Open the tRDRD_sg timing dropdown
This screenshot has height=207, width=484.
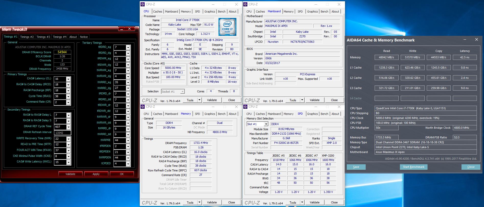pyautogui.click(x=128, y=48)
